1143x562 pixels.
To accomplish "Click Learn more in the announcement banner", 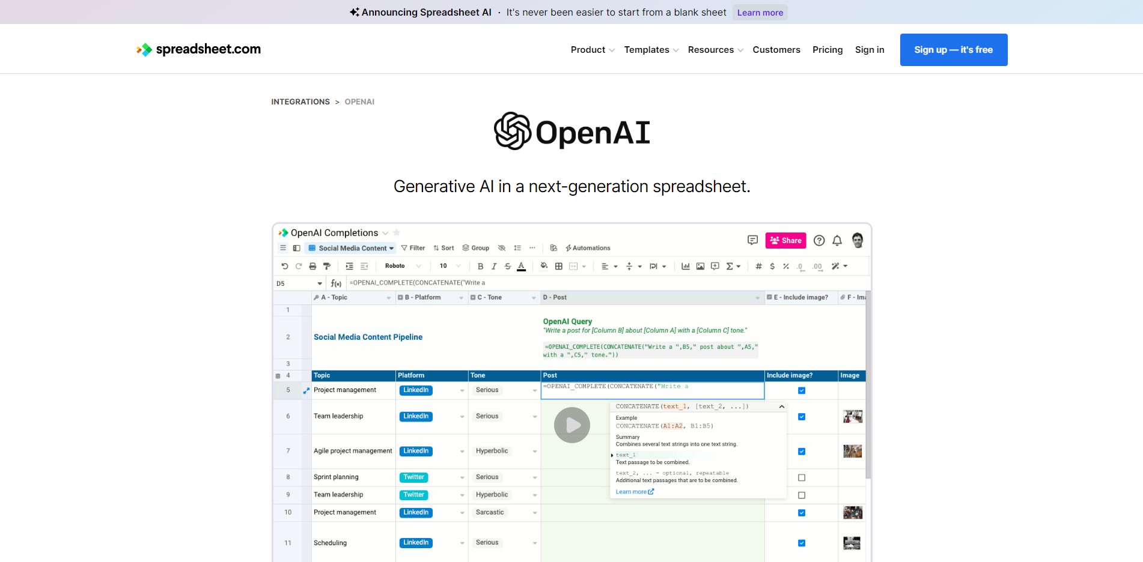I will [760, 13].
